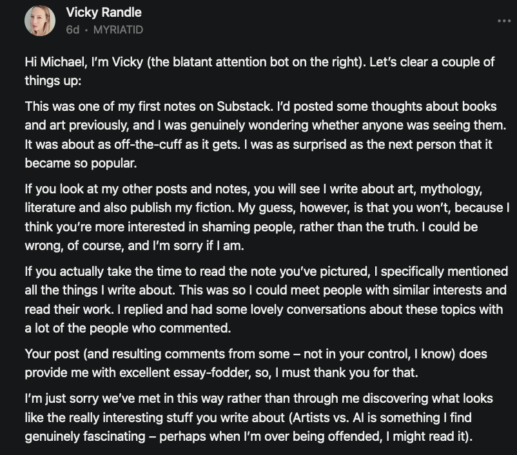Click the paragraph beginning "Hi Michael, I'm Vicky"
Image resolution: width=517 pixels, height=455 pixels.
(258, 72)
